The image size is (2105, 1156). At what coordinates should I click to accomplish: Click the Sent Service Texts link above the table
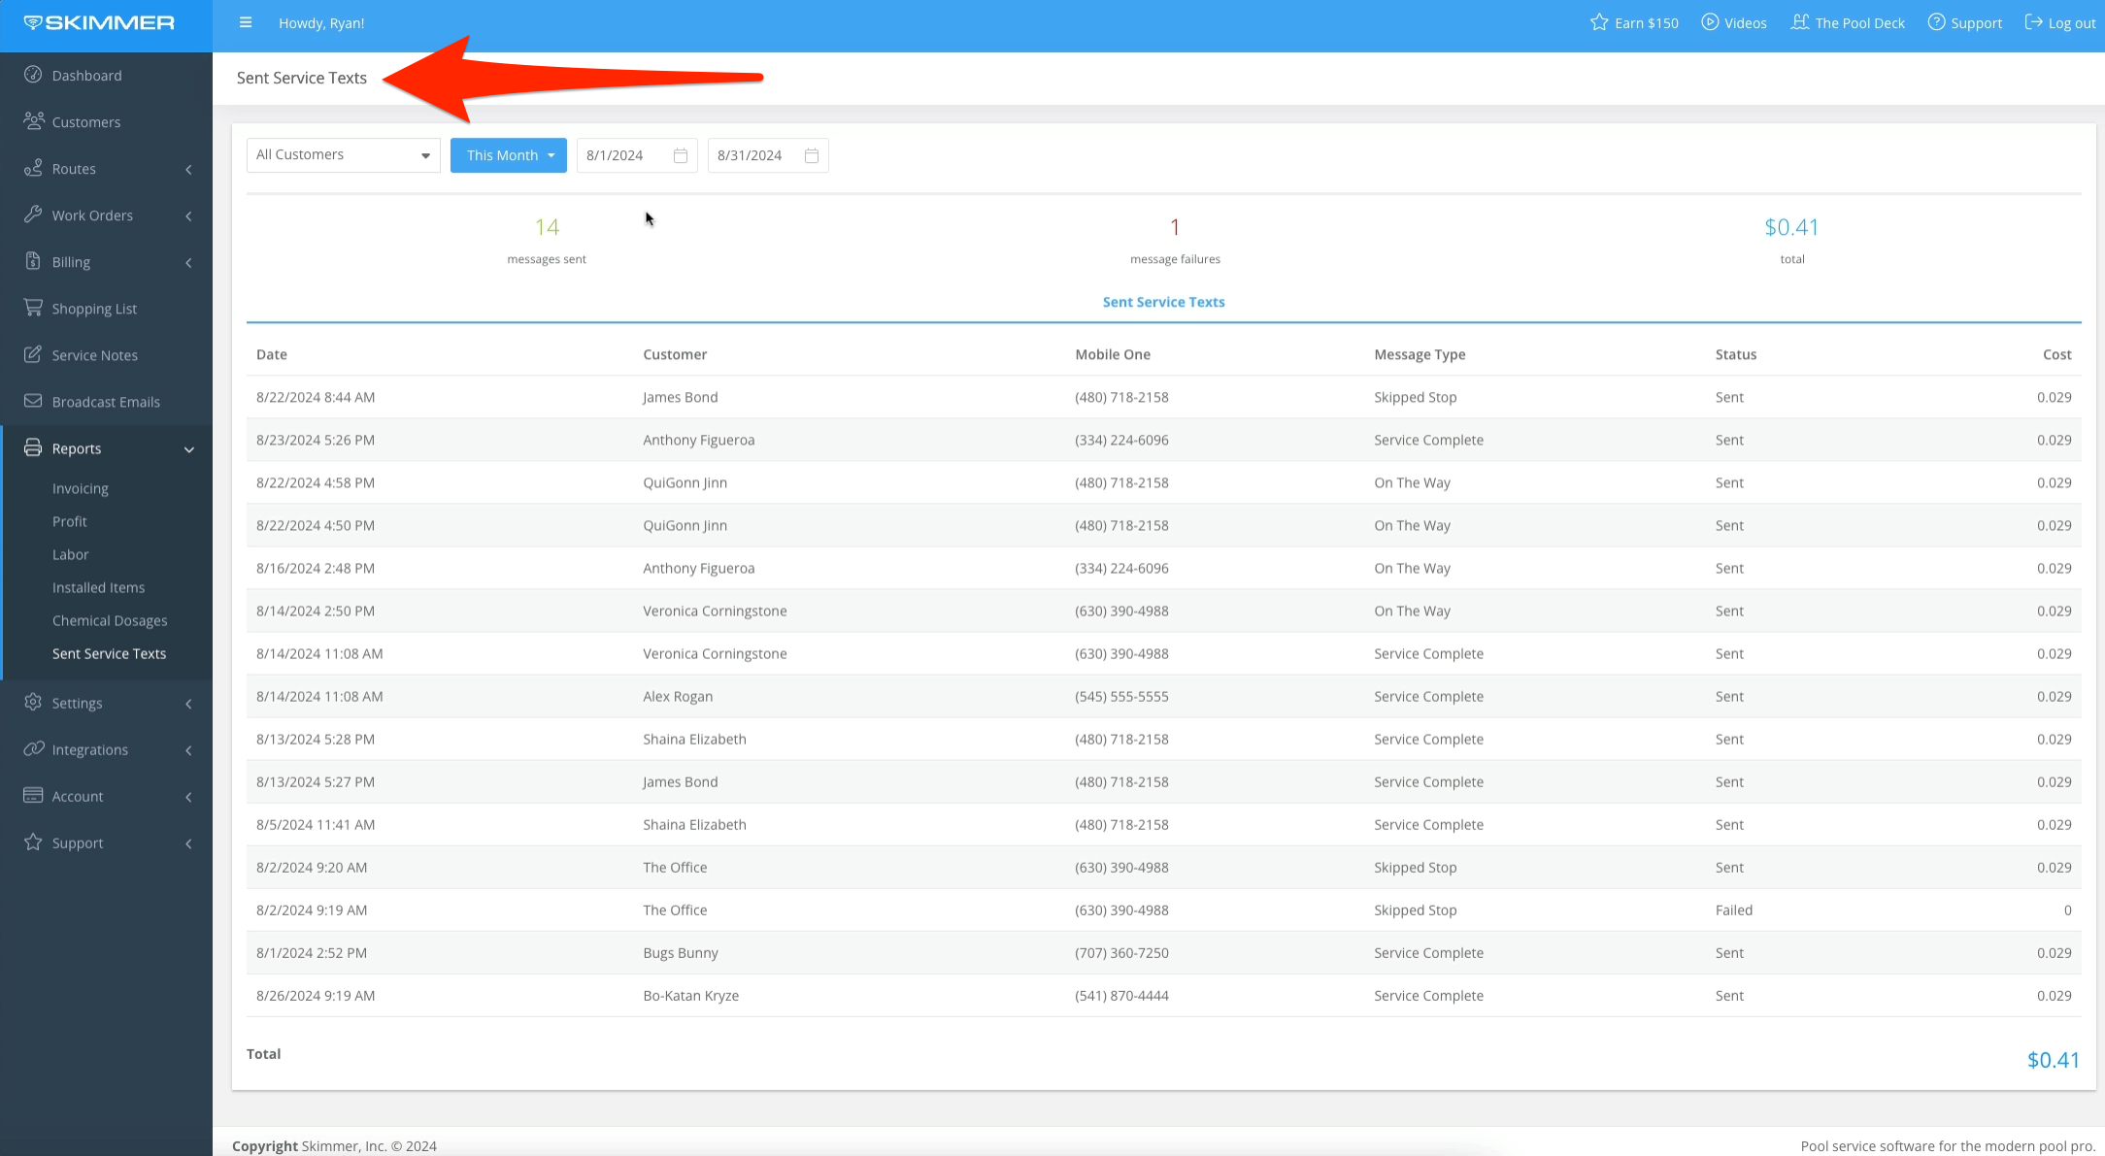tap(1163, 302)
